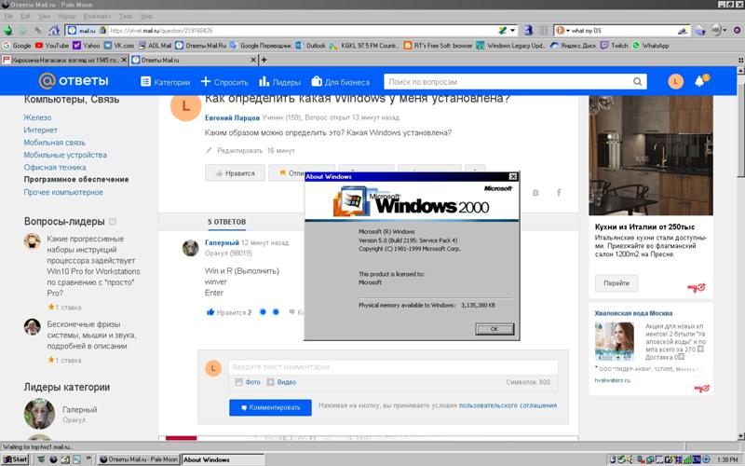Open the Офисная техника category link

55,167
